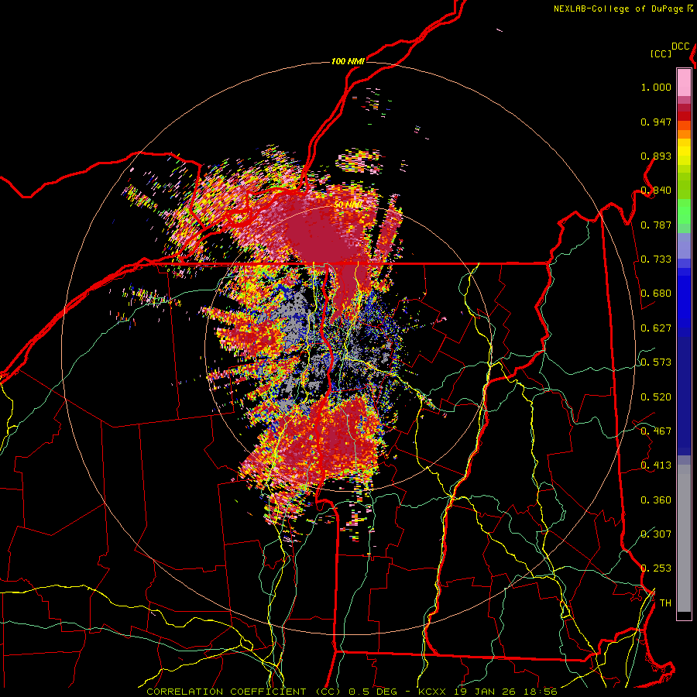This screenshot has height=697, width=697.
Task: Click the [CC] units label
Action: 661,53
